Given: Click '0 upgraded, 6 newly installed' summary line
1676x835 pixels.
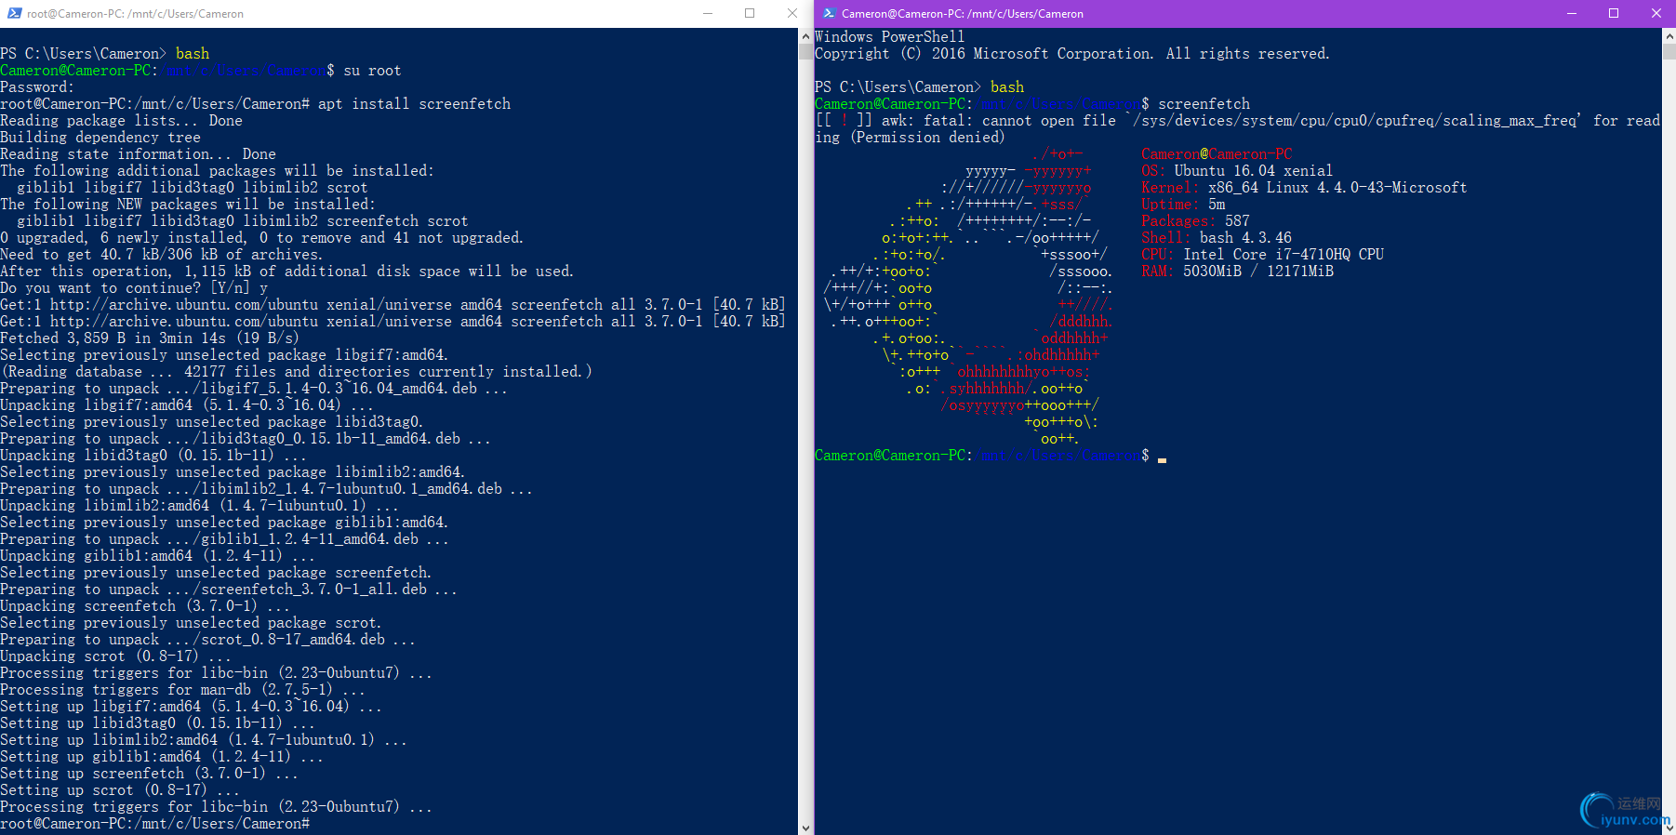Looking at the screenshot, I should 261,238.
